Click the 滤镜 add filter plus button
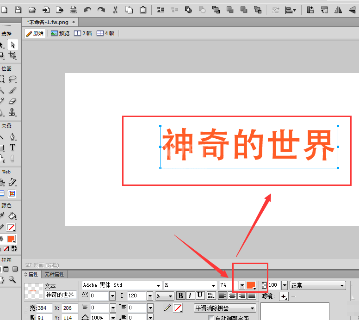Image resolution: width=359 pixels, height=320 pixels. (284, 297)
